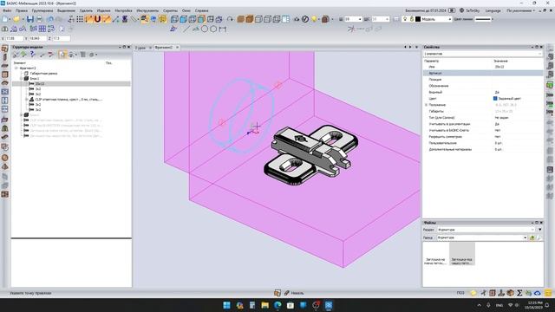Click the black layer color swatch

[418, 19]
